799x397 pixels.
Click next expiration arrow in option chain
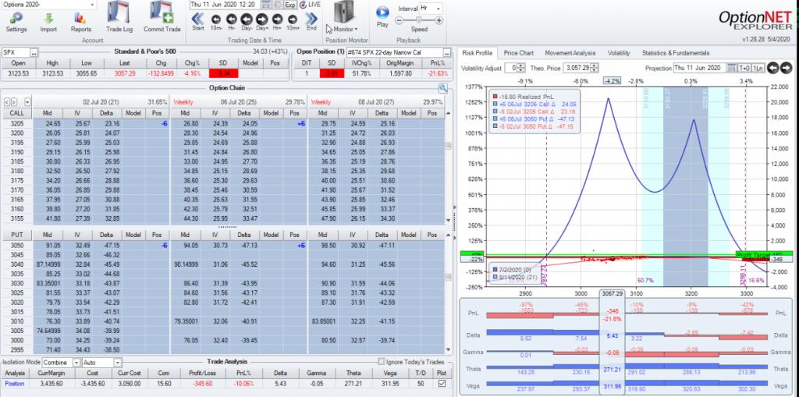point(14,102)
